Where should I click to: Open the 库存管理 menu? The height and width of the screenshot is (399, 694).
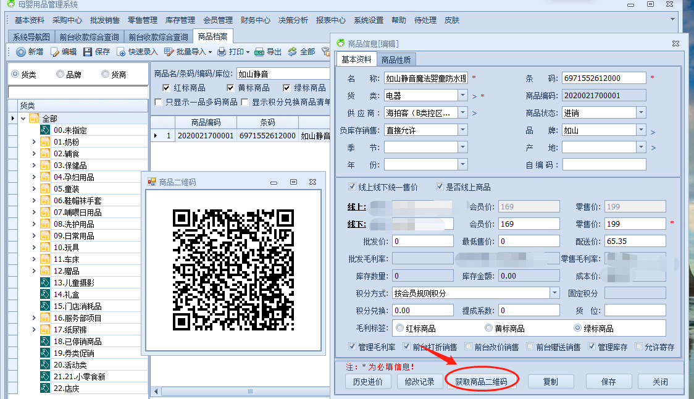coord(180,20)
